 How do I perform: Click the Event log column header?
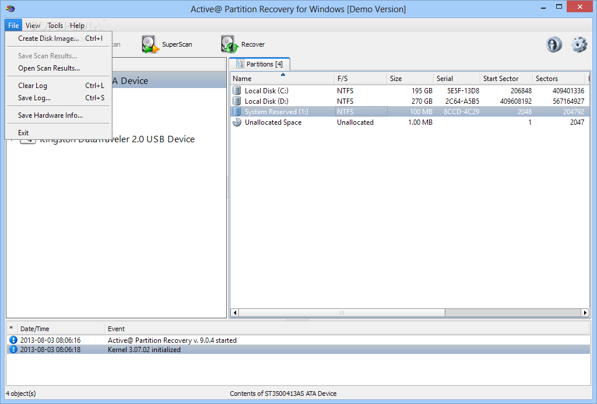point(347,329)
